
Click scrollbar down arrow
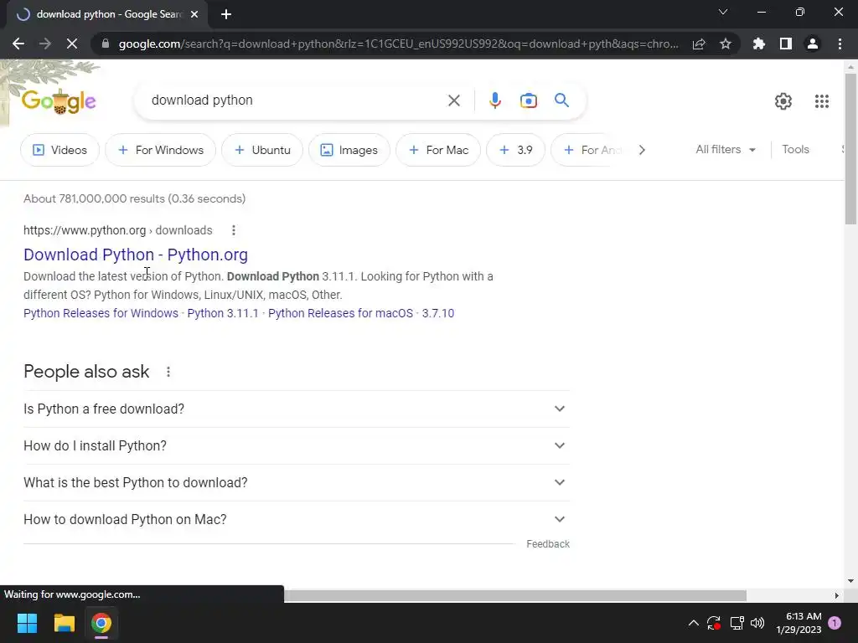850,581
